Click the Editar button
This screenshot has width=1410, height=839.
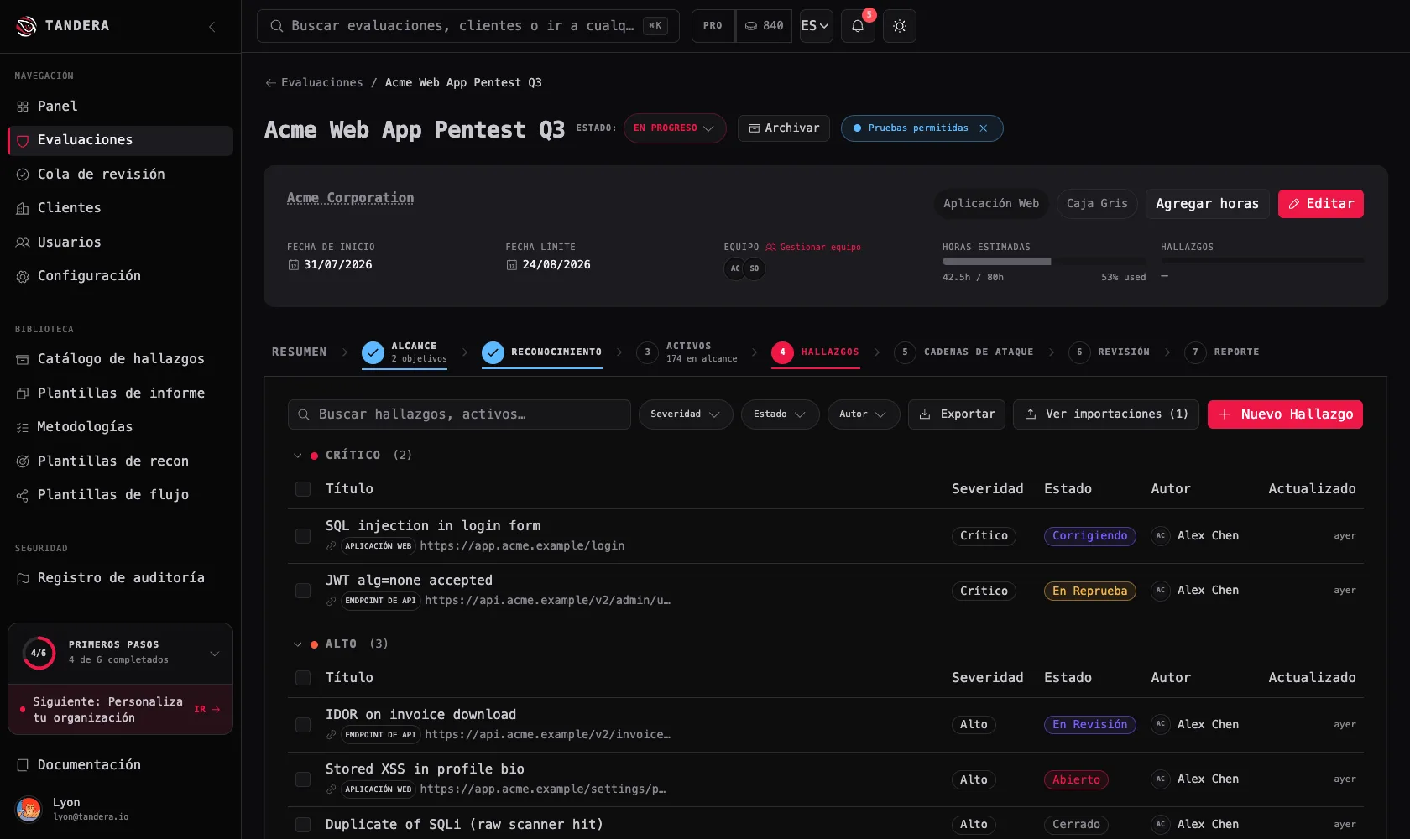1321,204
